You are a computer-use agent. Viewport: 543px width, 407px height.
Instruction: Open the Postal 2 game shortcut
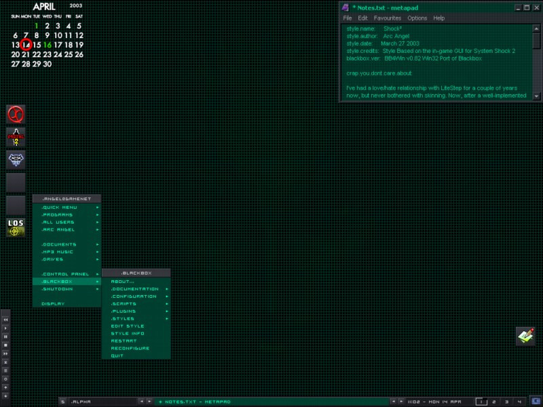tap(16, 137)
